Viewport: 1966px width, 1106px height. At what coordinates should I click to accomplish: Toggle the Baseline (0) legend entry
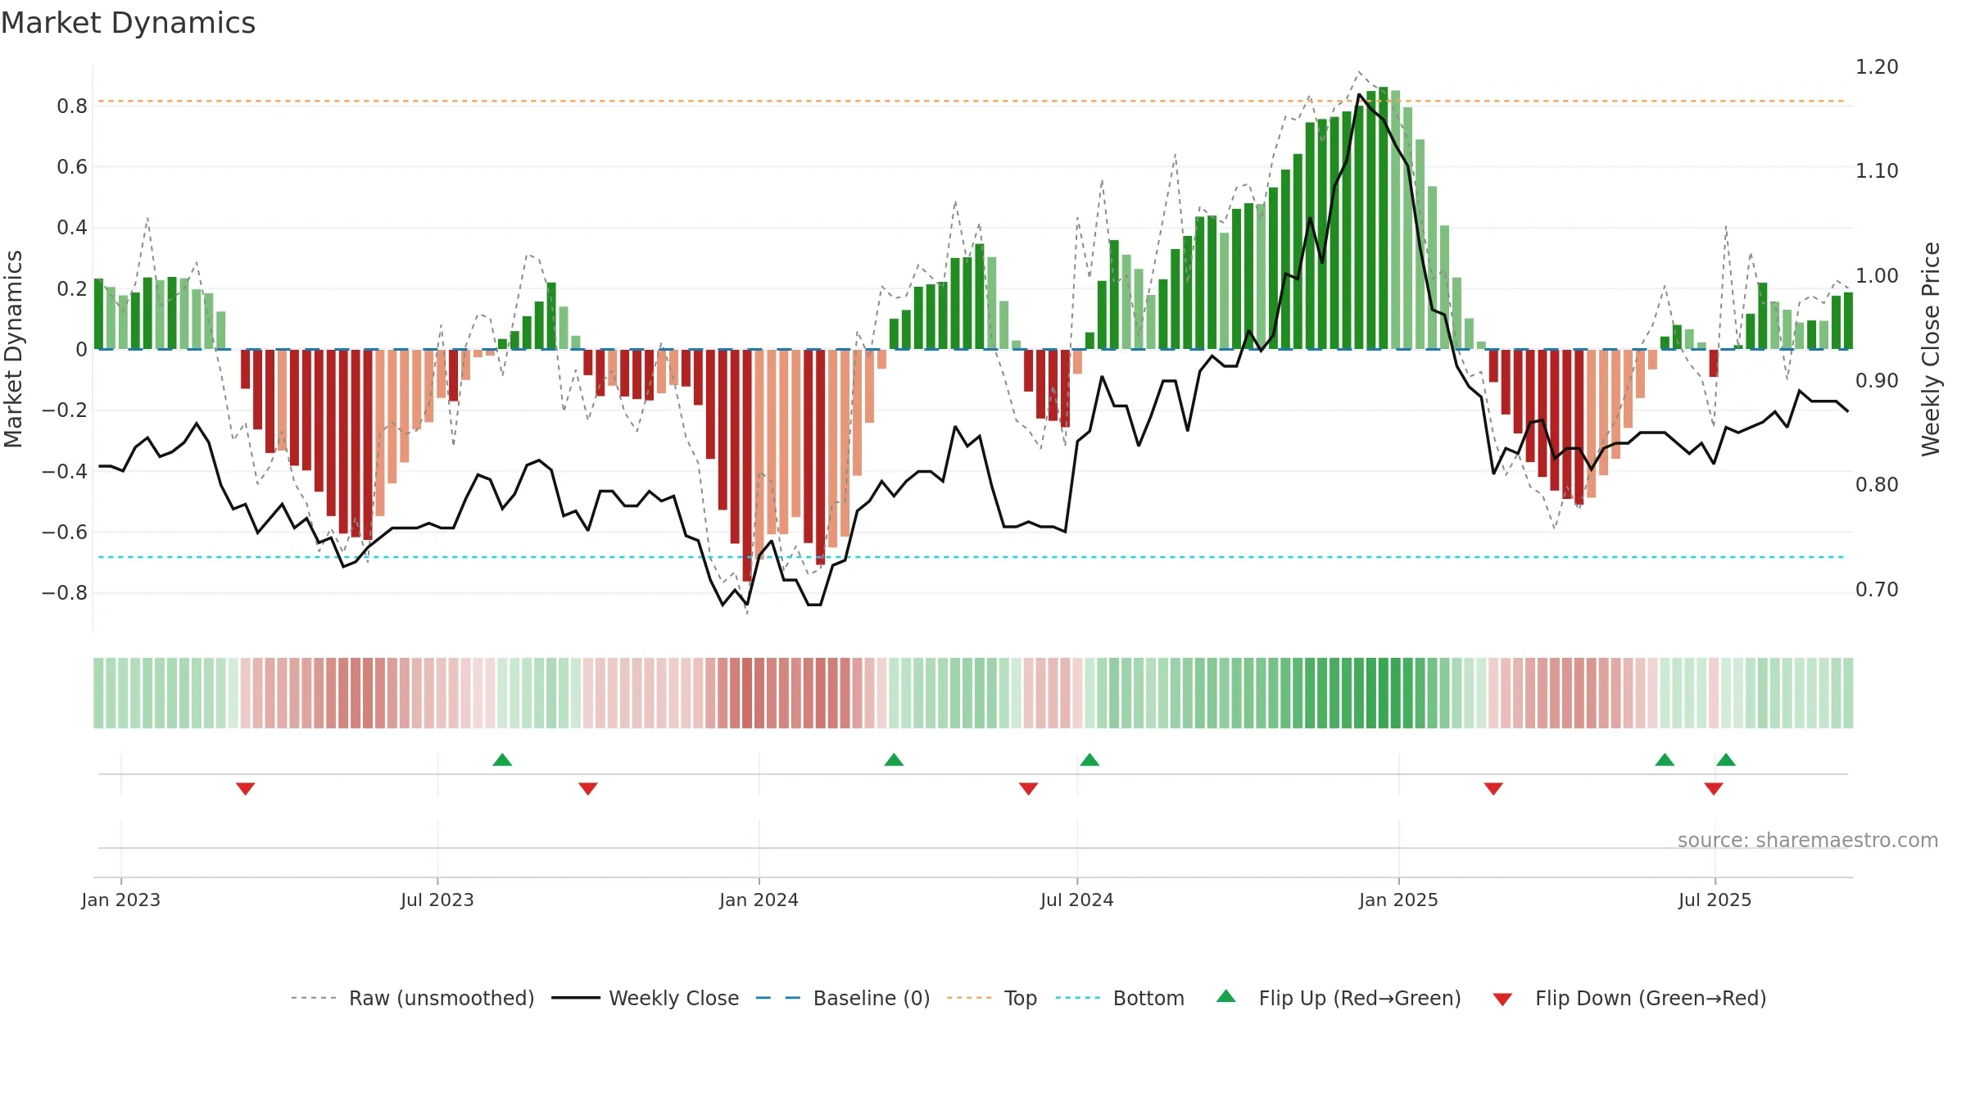[842, 998]
